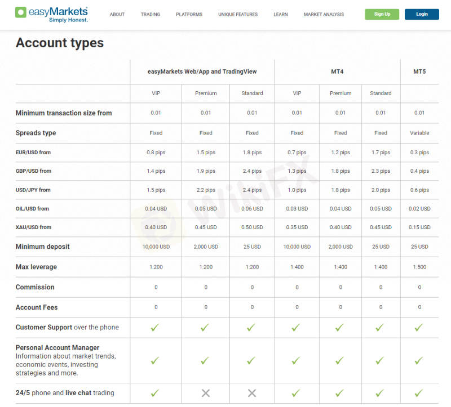Click the 24/5 live chat checkmark for MT5
This screenshot has width=451, height=407.
click(419, 392)
